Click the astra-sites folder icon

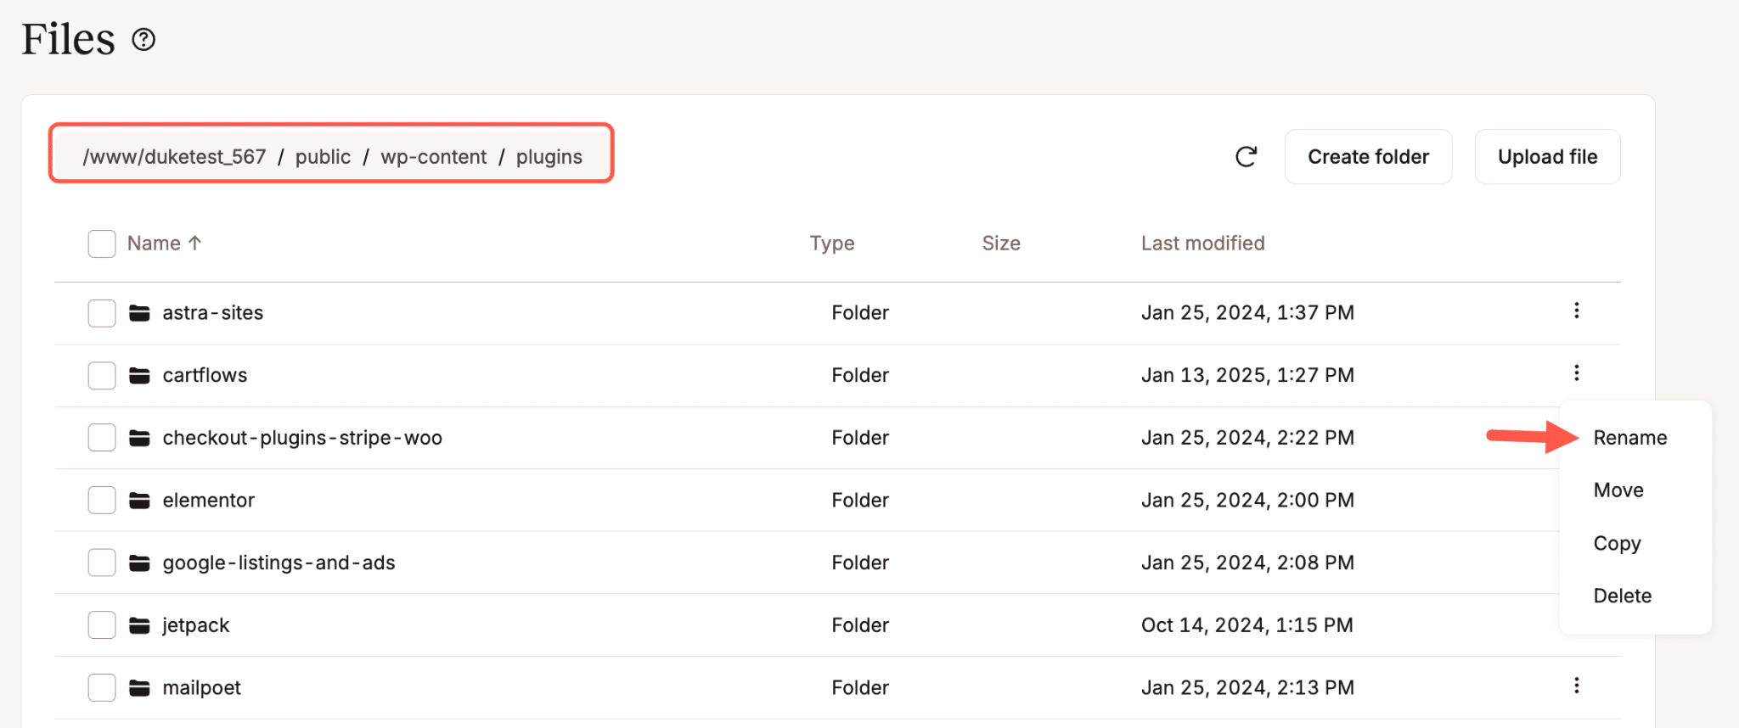139,313
